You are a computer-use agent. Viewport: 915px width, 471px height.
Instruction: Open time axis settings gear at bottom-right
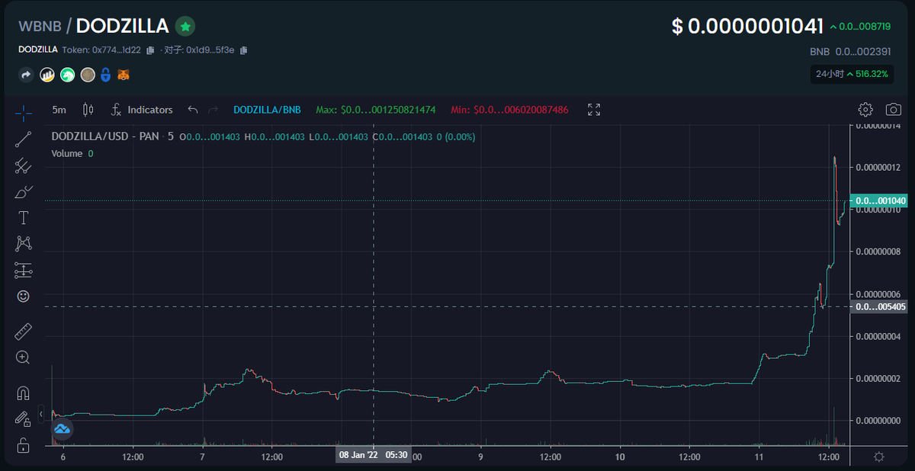tap(878, 457)
